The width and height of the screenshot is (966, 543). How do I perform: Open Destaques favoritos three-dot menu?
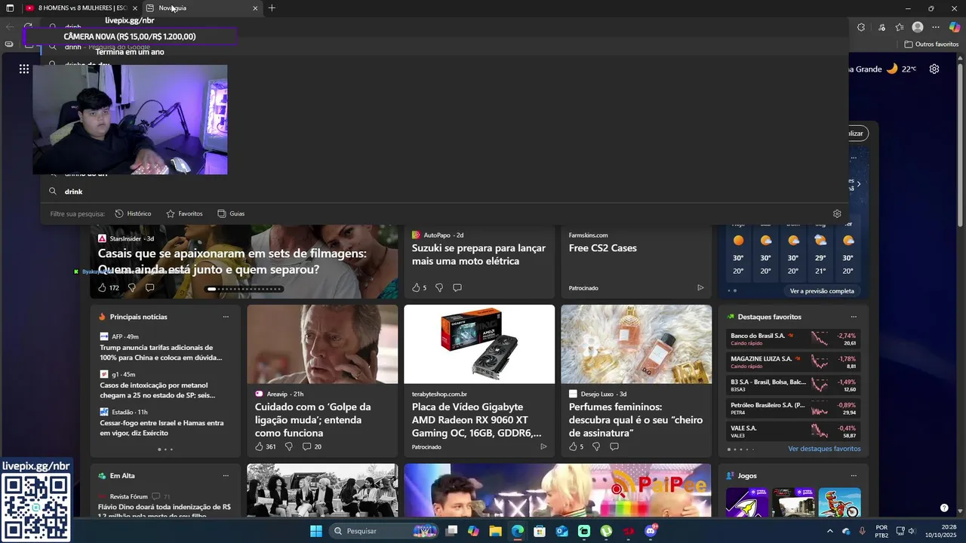point(854,317)
